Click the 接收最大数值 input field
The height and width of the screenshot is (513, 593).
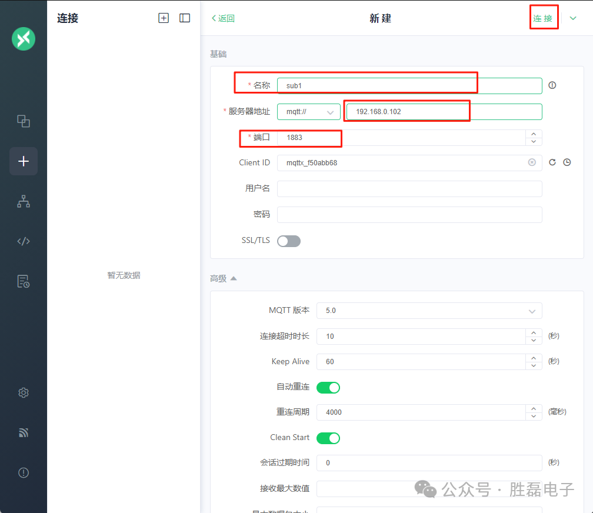coord(429,489)
